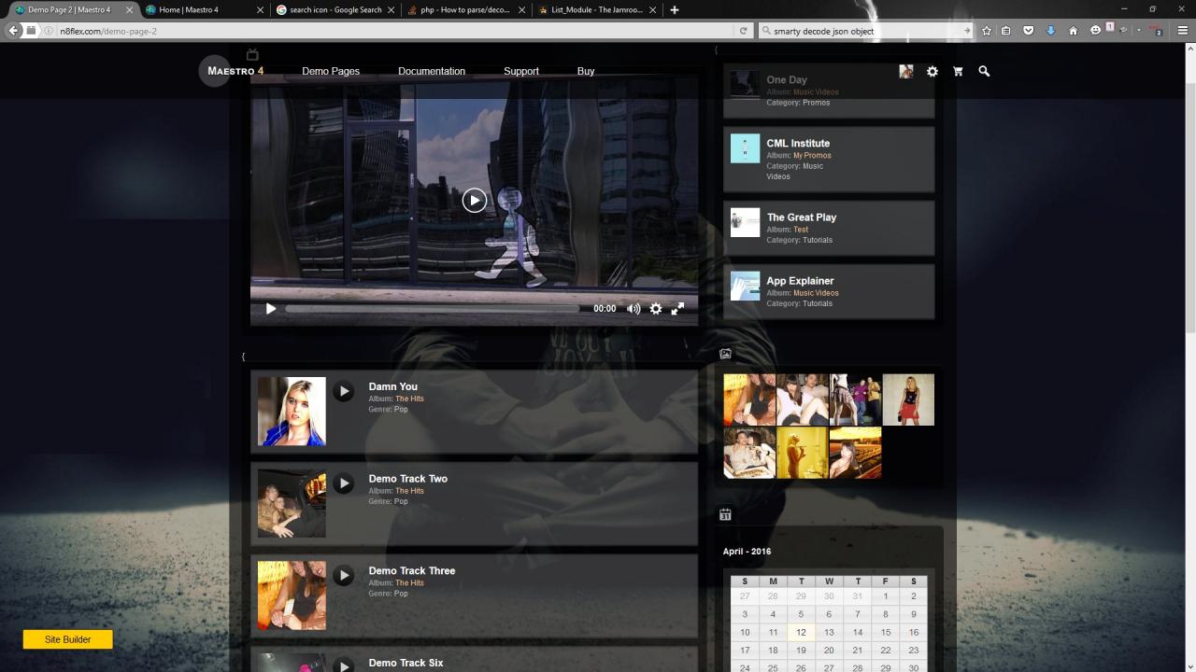Open The Hits album link under Damn You

(409, 399)
